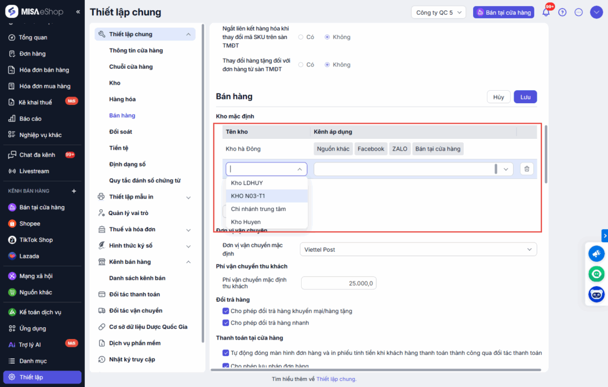
Task: Click the megaphone announcement floating icon
Action: (x=596, y=254)
